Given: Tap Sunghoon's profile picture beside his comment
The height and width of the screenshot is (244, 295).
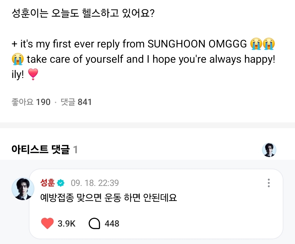Looking at the screenshot, I should point(23,189).
